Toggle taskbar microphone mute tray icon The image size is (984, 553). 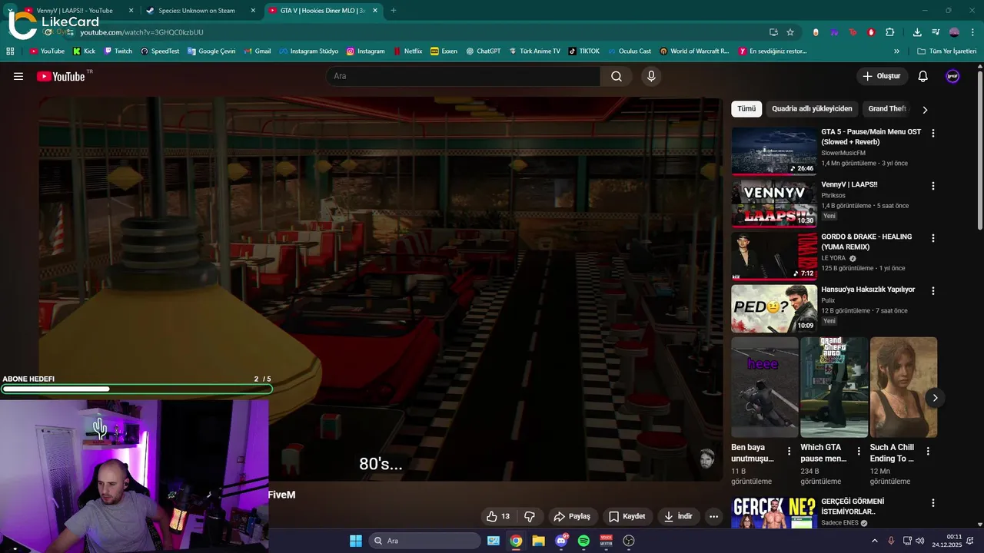tap(891, 541)
